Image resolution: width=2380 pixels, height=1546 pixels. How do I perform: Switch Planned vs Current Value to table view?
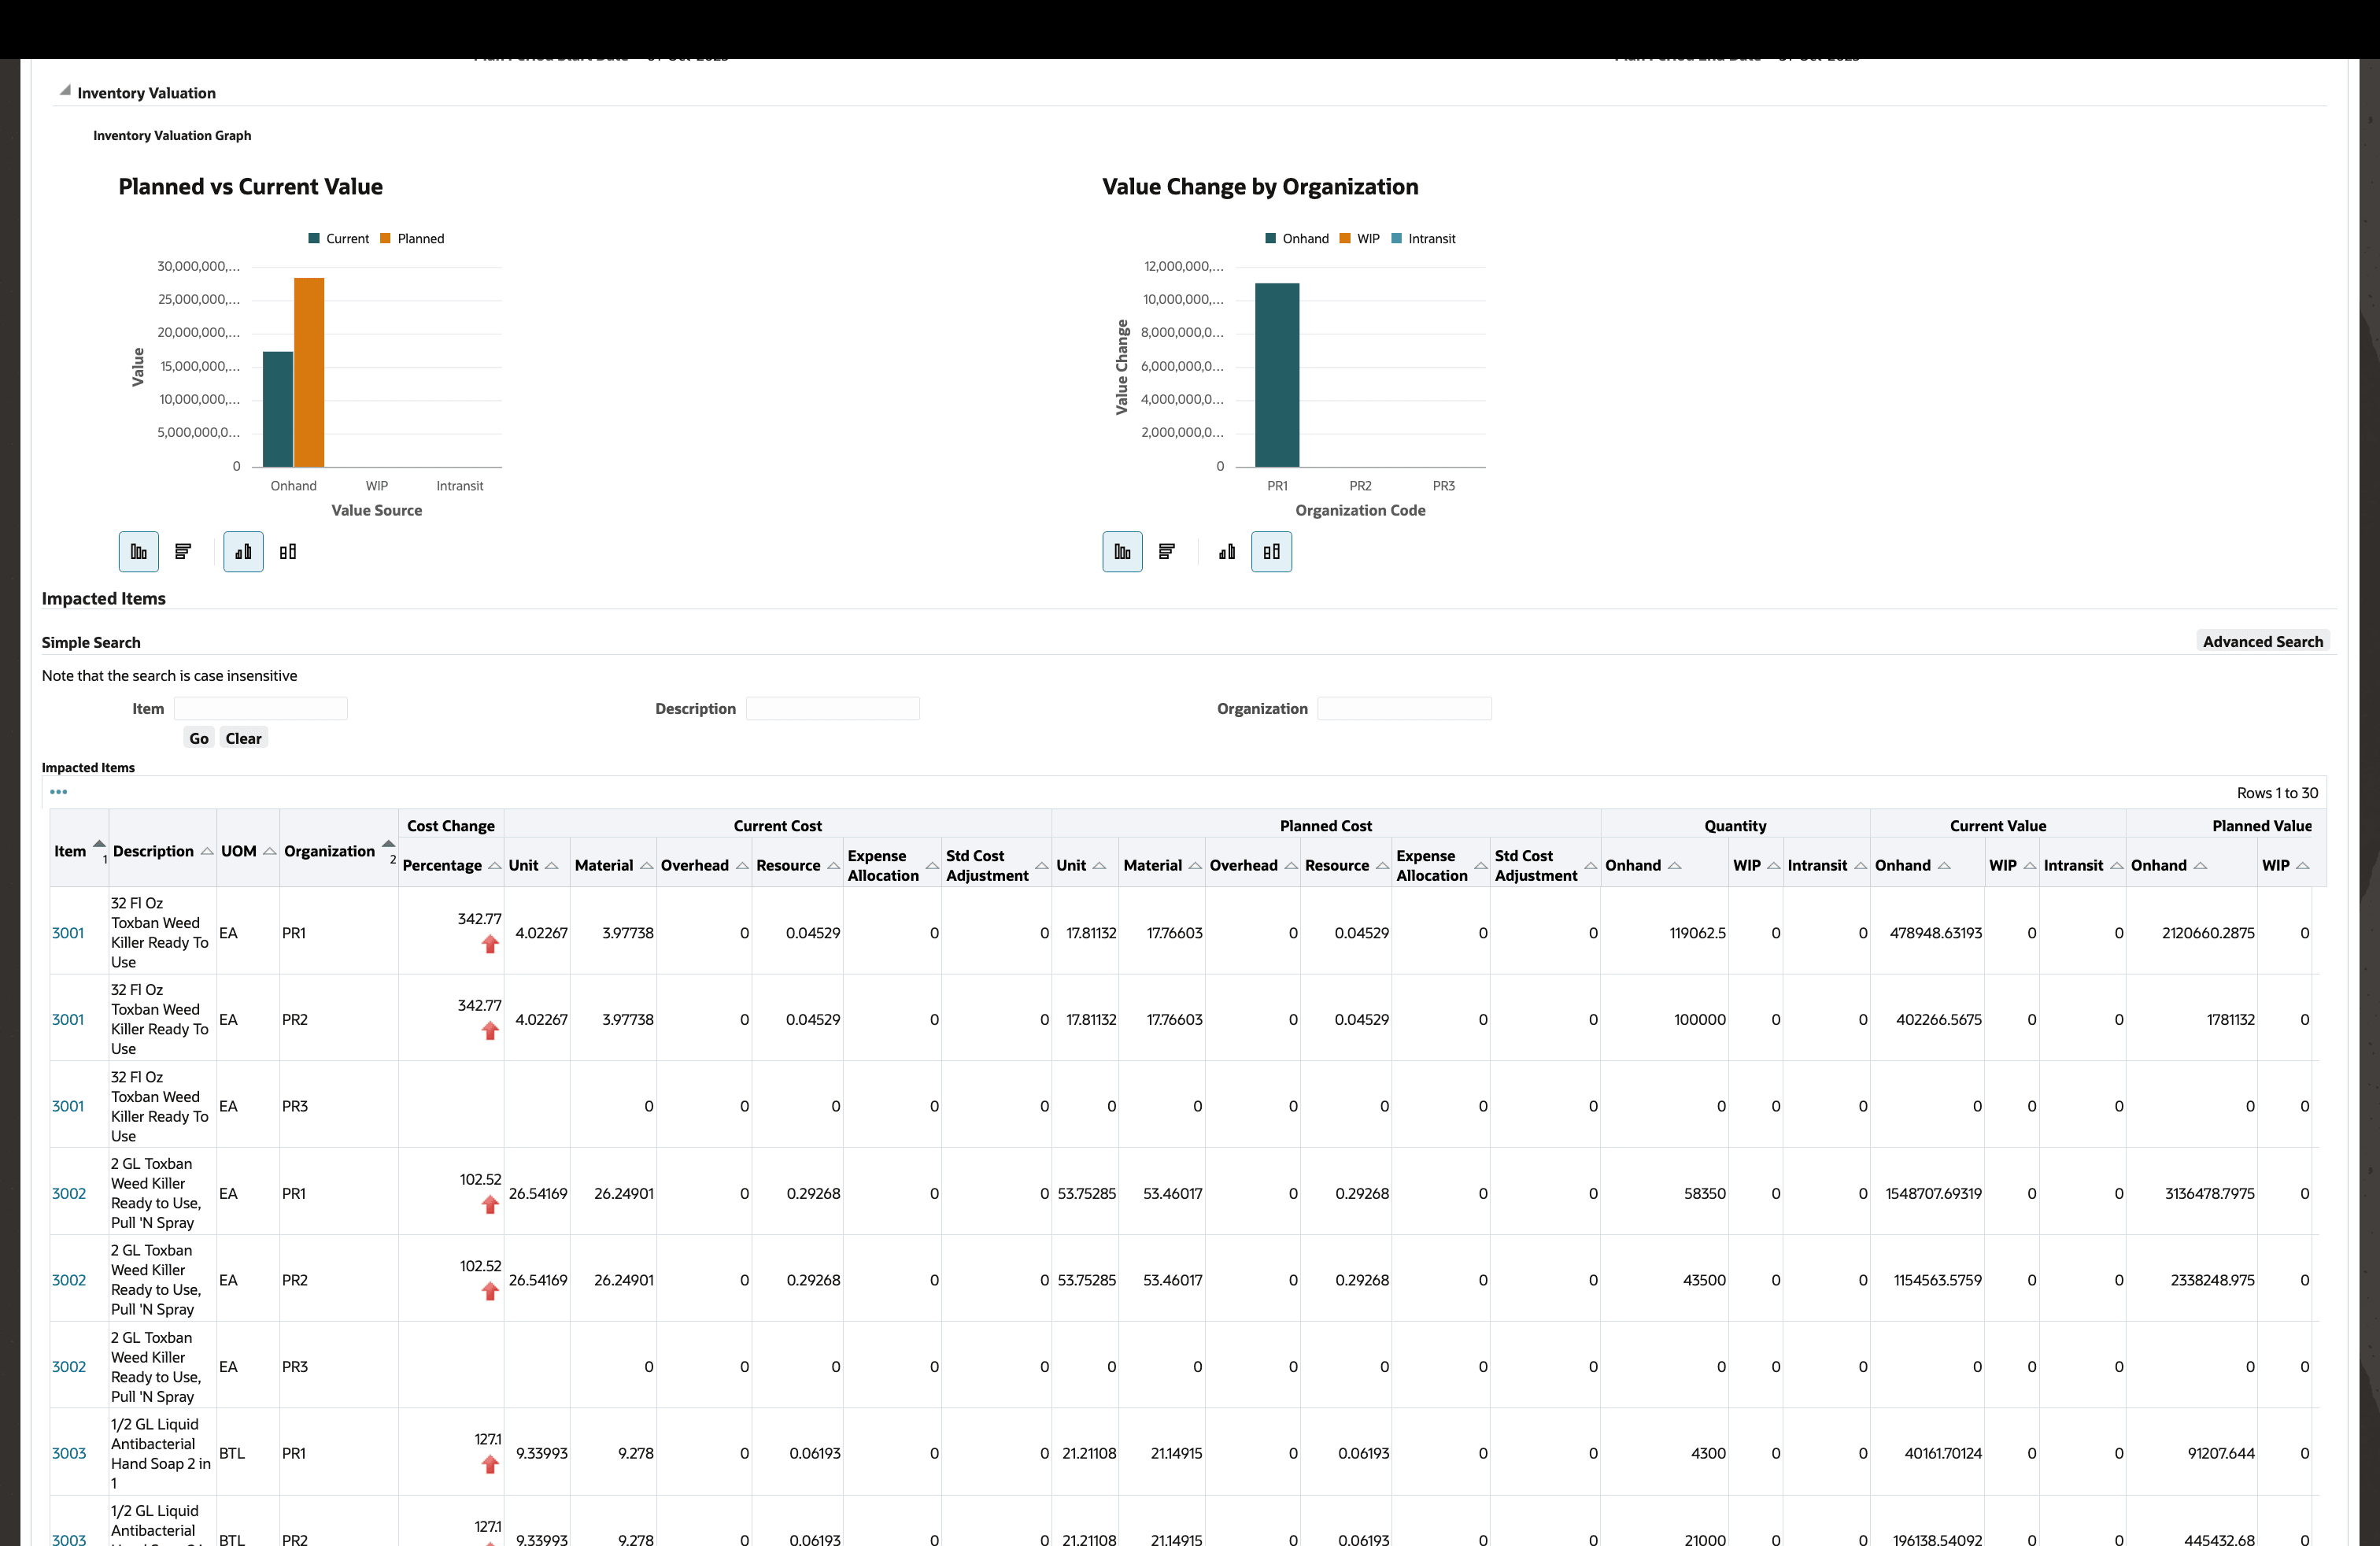(x=183, y=551)
